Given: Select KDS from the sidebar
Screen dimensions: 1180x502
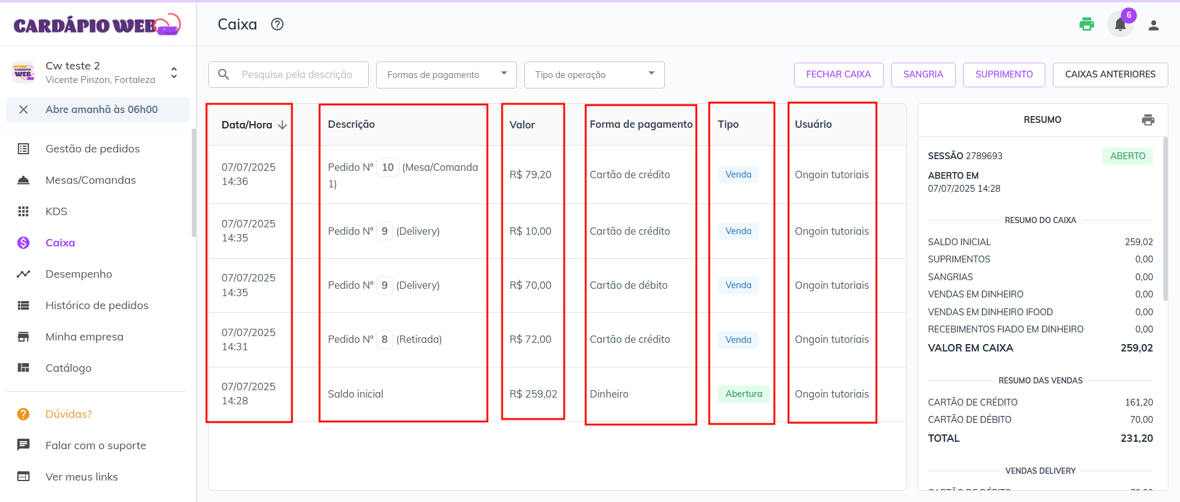Looking at the screenshot, I should tap(56, 211).
